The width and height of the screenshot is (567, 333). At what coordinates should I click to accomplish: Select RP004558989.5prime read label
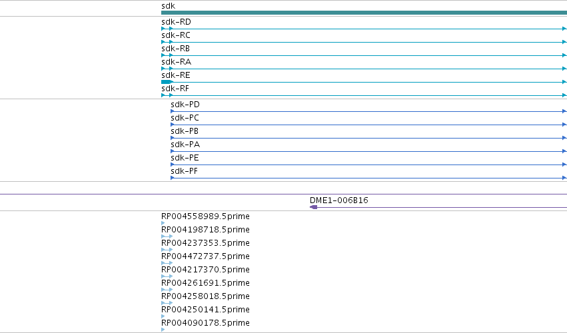(x=205, y=216)
